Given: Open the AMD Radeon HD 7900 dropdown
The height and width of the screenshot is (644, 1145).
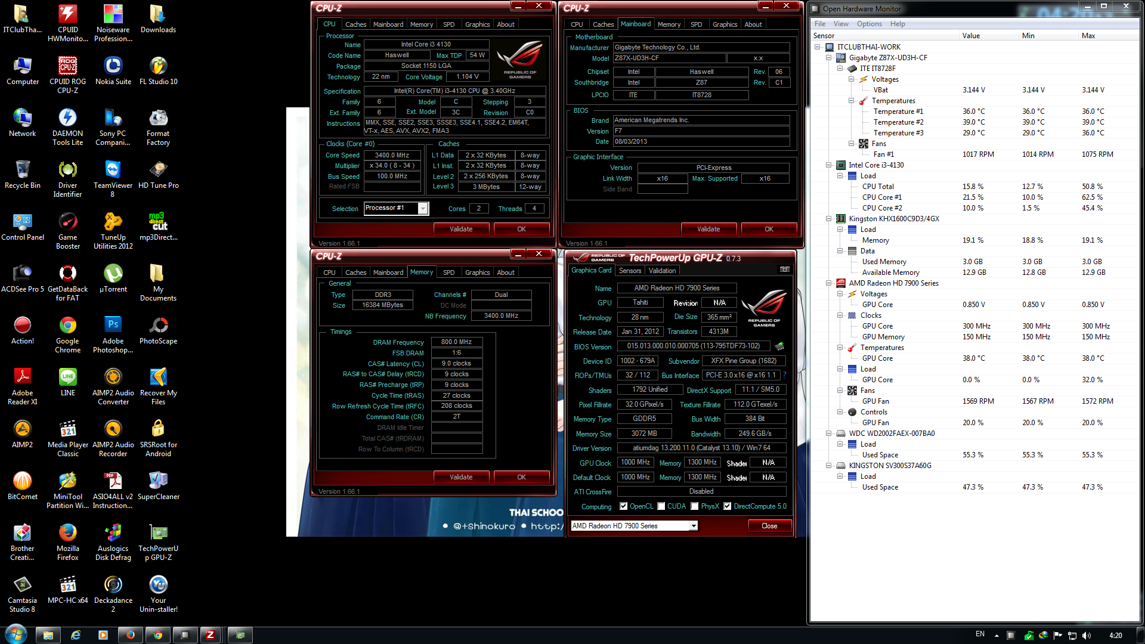Looking at the screenshot, I should click(x=694, y=526).
